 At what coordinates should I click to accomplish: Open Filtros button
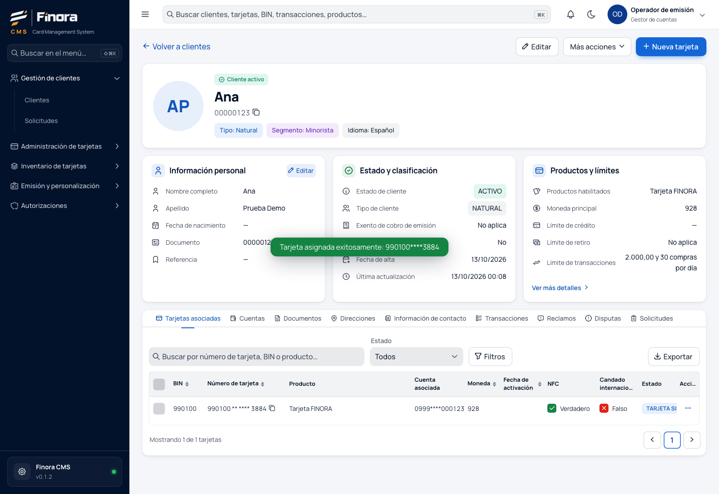(490, 357)
